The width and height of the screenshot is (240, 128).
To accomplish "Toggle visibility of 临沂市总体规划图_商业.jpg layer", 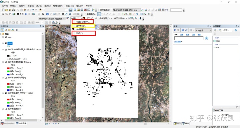I will click(6, 62).
